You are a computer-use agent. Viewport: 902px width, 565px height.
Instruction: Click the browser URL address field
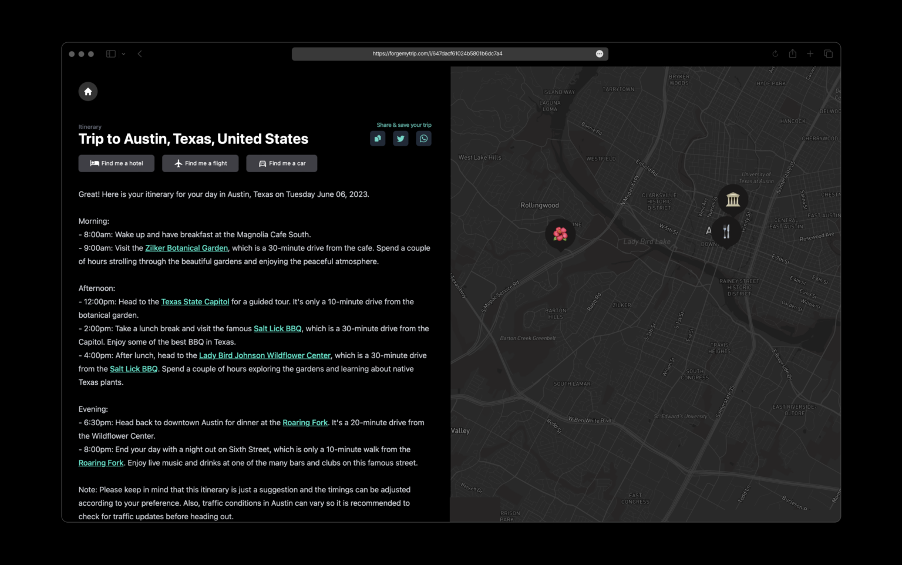click(x=437, y=54)
